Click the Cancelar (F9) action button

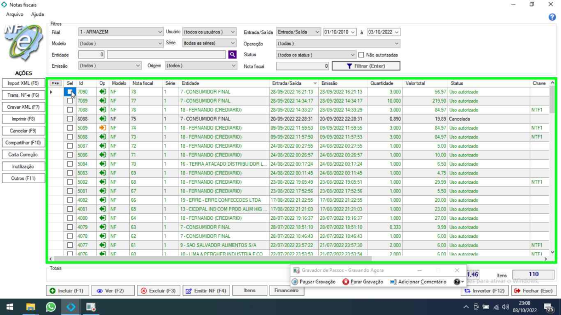(x=24, y=131)
